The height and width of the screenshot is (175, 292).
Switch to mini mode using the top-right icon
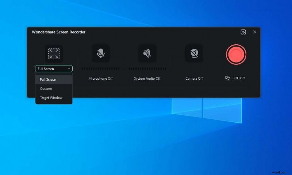click(243, 32)
